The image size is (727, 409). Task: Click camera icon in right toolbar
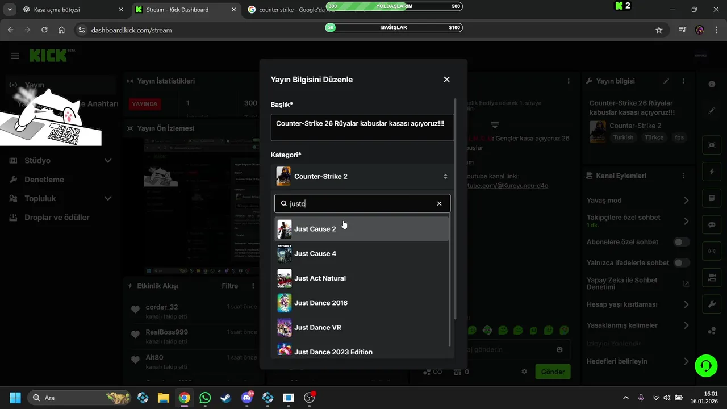pyautogui.click(x=712, y=278)
